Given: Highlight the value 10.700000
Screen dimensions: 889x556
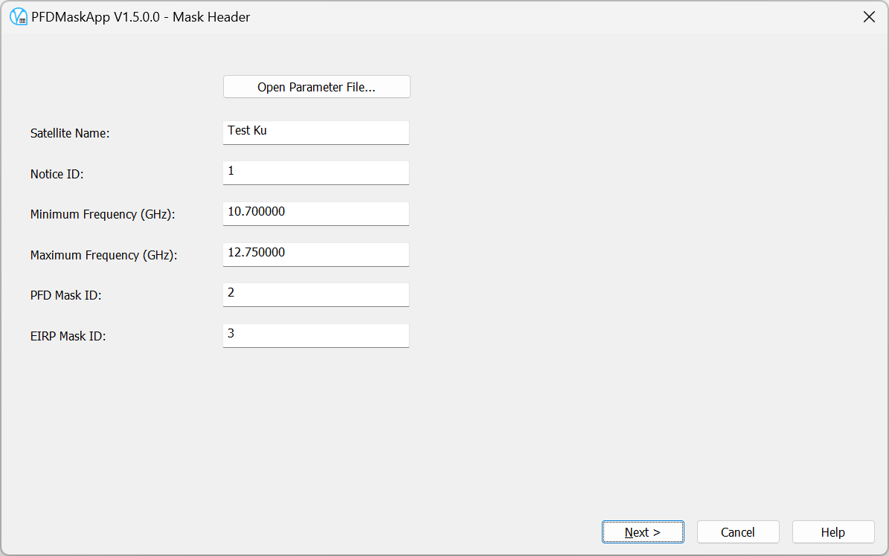Looking at the screenshot, I should pos(257,210).
